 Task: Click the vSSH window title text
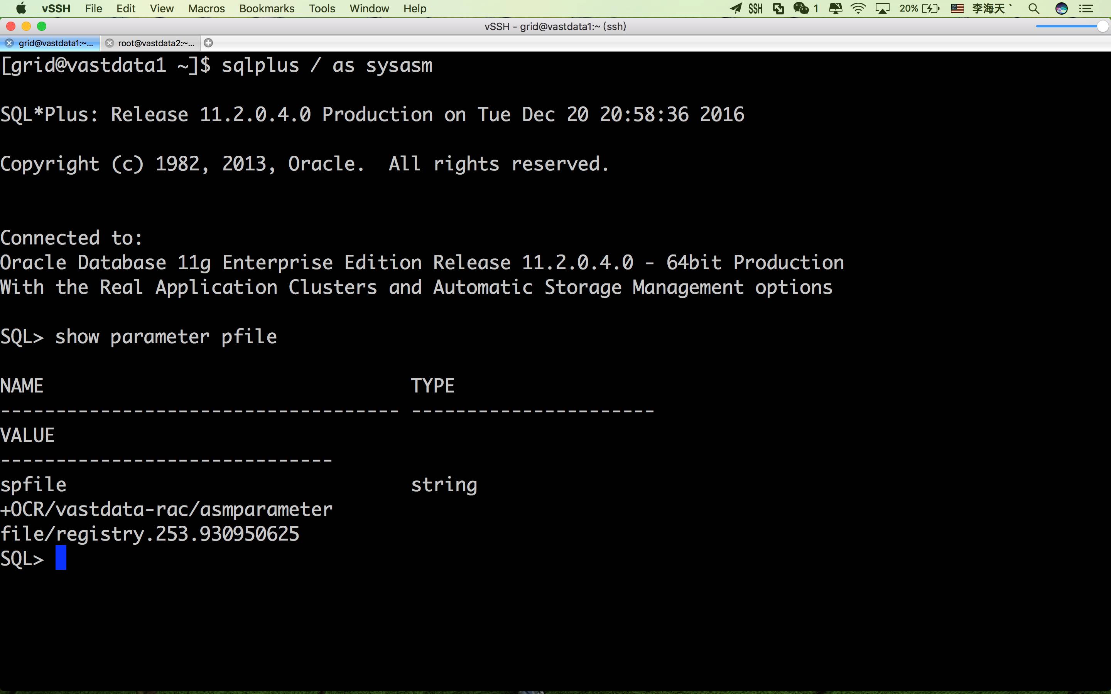(x=555, y=27)
